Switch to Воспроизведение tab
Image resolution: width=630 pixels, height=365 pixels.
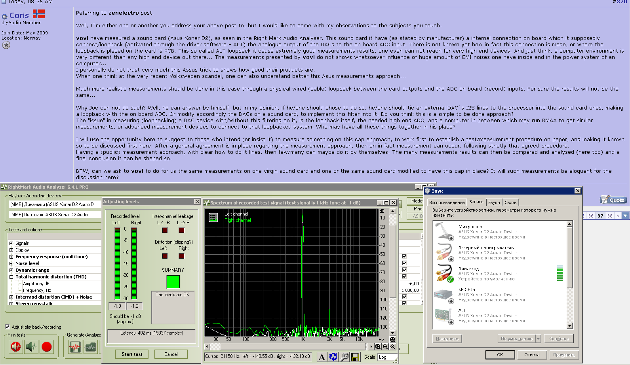447,202
